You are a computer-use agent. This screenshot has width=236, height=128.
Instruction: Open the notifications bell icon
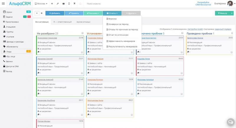click(x=80, y=4)
